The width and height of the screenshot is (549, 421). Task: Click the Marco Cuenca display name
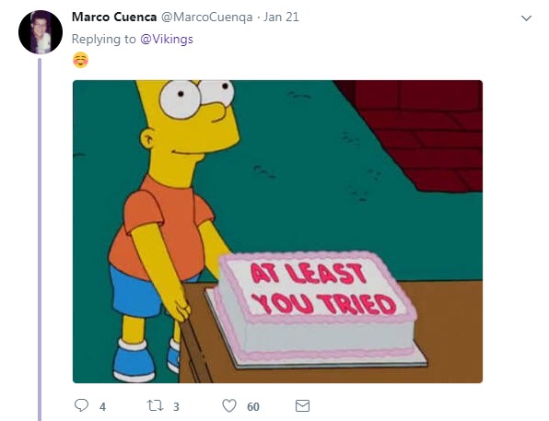coord(114,17)
